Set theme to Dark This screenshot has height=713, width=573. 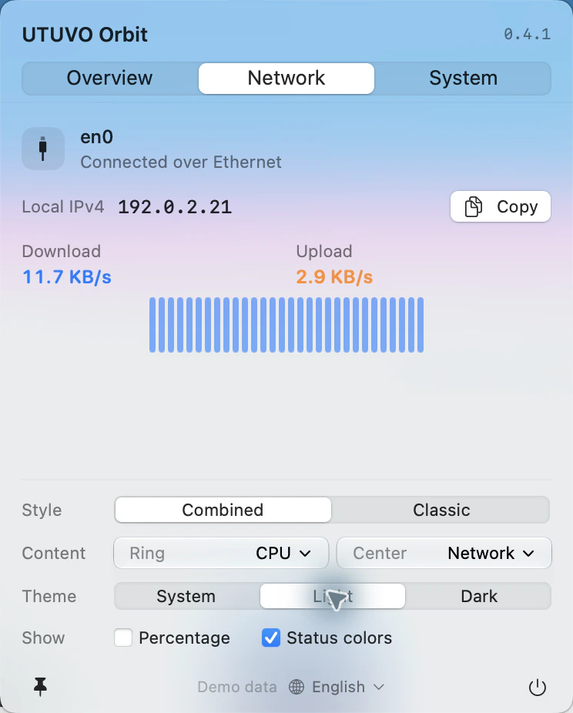[478, 596]
